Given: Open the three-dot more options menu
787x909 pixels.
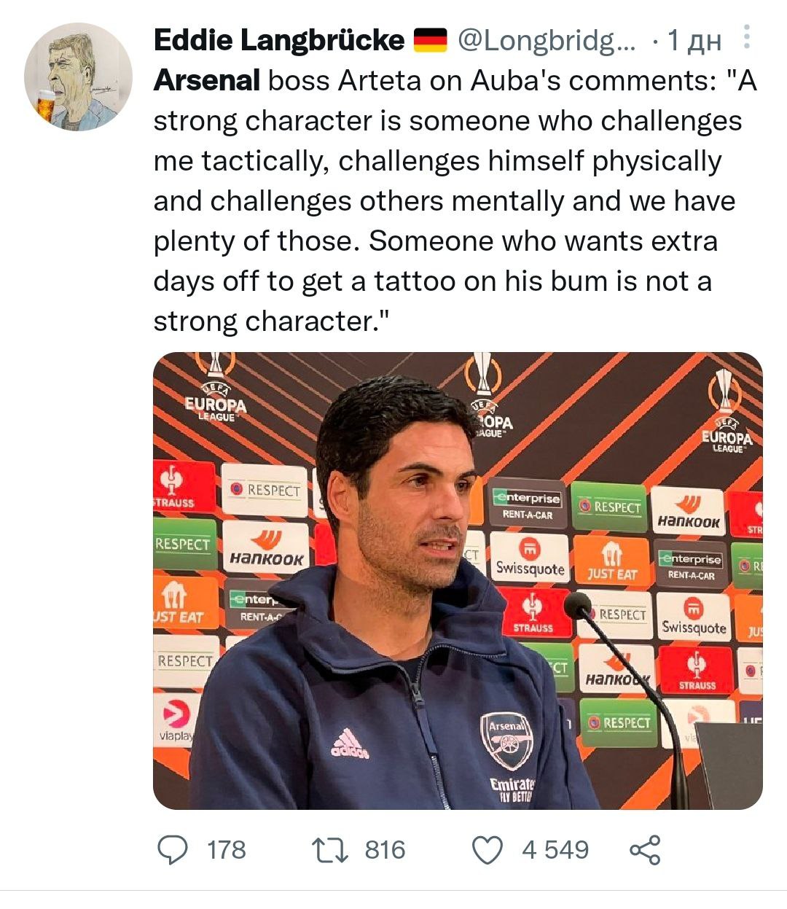Looking at the screenshot, I should coord(746,37).
